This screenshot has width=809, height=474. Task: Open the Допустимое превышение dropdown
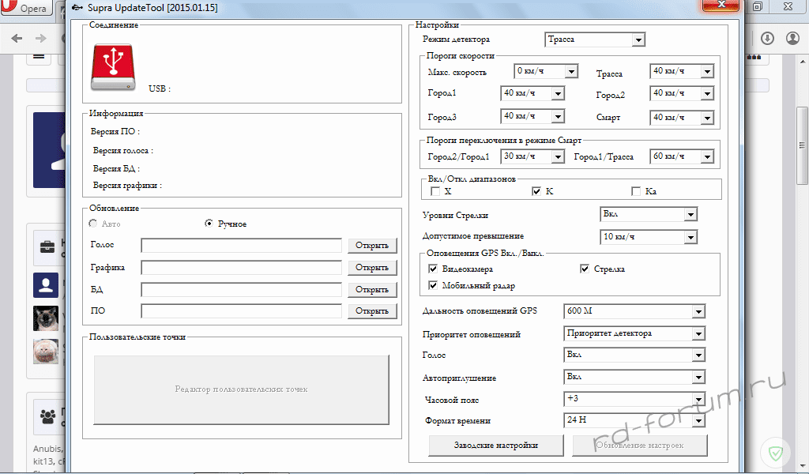point(649,237)
